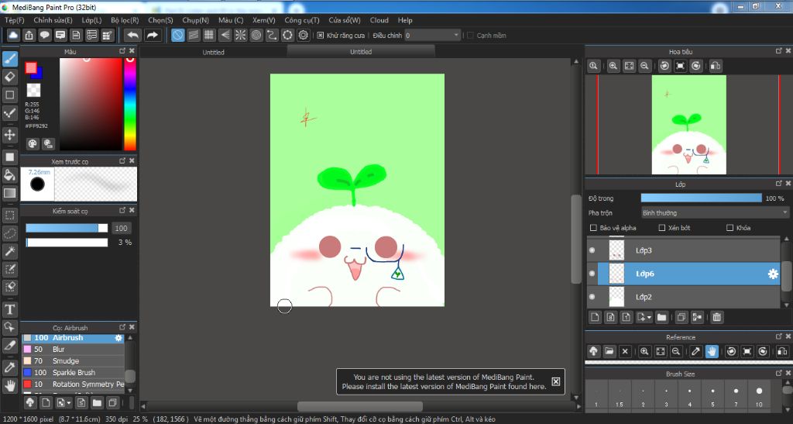
Task: Toggle visibility of Lớp3 layer
Action: click(x=592, y=250)
